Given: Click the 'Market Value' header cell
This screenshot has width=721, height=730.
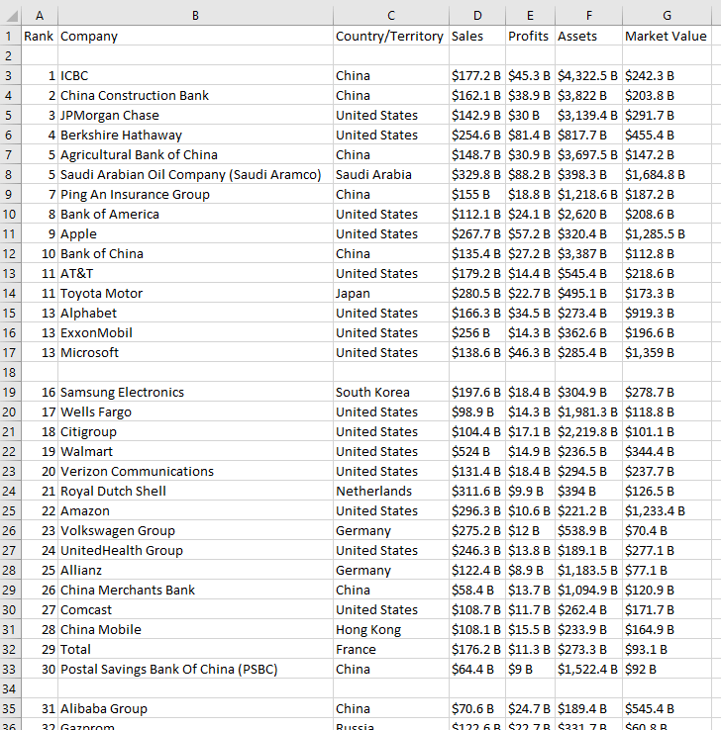Looking at the screenshot, I should pos(667,36).
